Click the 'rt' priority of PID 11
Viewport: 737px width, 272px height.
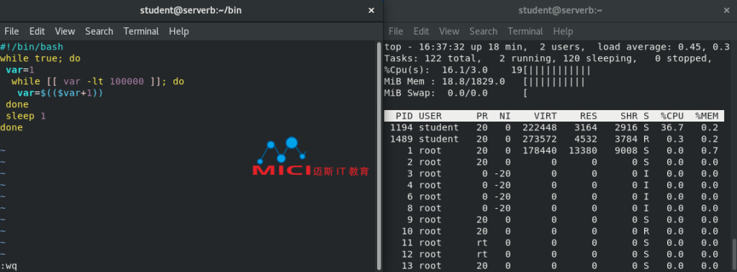[481, 243]
